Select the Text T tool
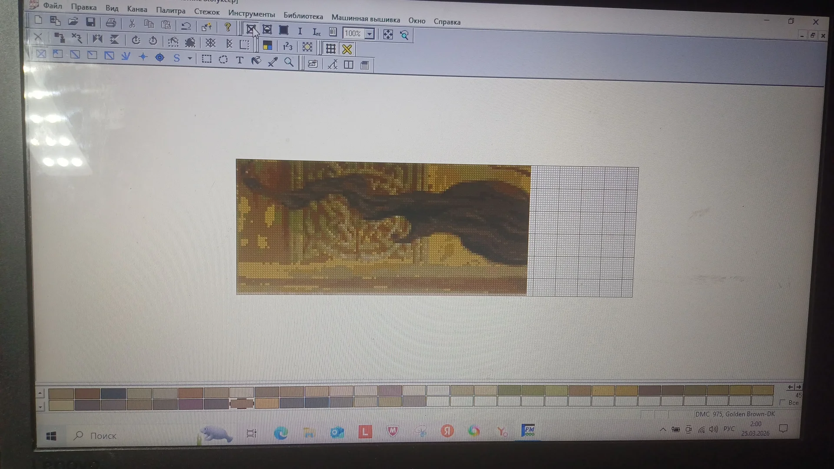The height and width of the screenshot is (469, 834). 239,60
